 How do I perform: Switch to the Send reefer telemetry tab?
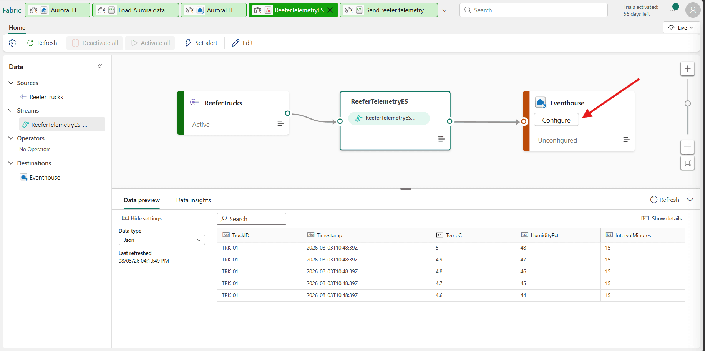(x=389, y=10)
